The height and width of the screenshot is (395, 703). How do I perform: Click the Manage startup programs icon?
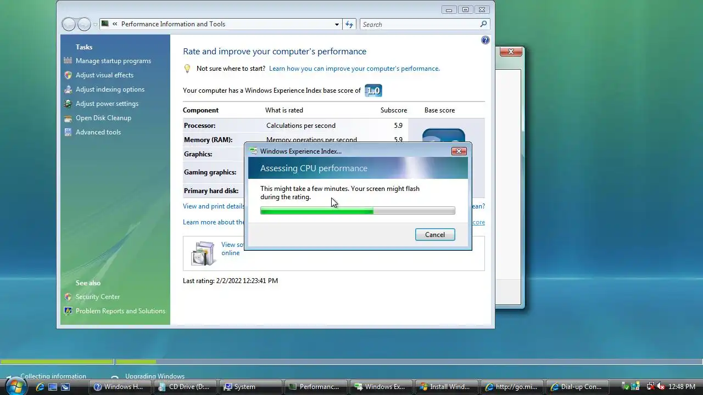68,61
